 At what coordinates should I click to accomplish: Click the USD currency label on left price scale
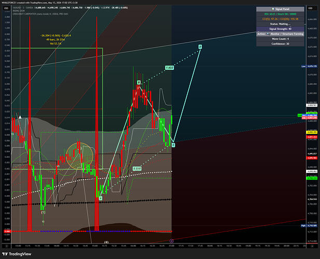6,8
